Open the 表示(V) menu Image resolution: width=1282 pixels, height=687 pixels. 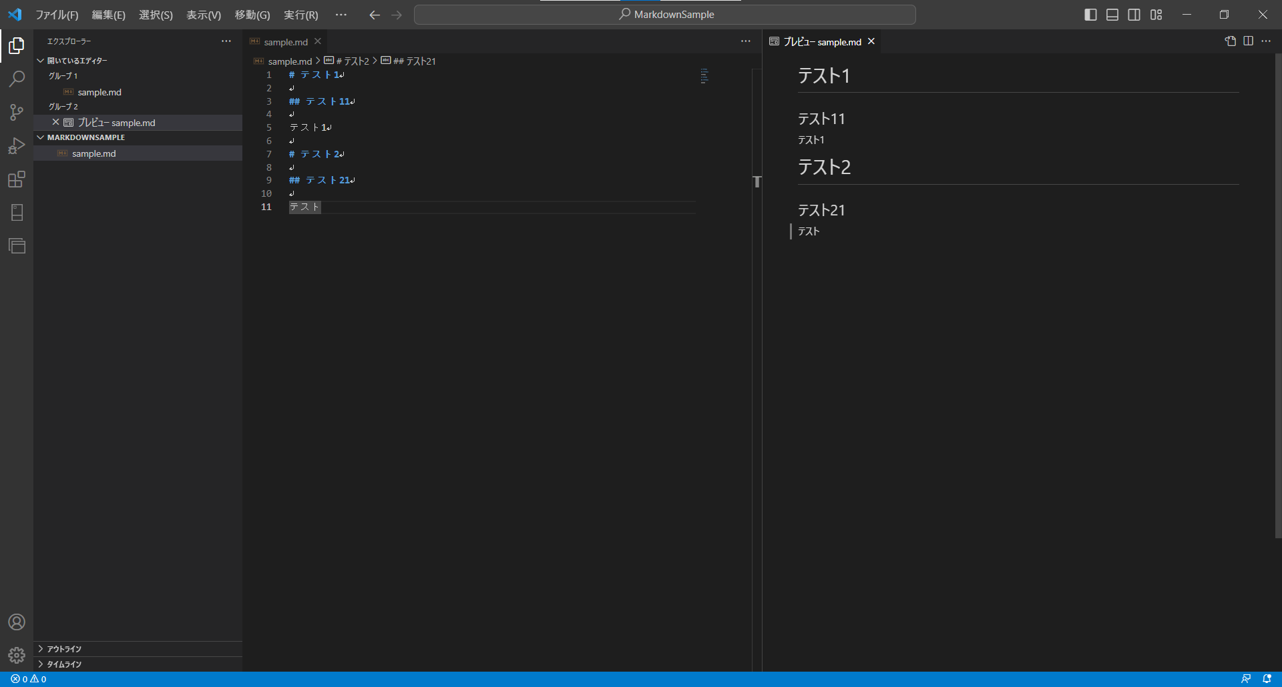pos(204,15)
